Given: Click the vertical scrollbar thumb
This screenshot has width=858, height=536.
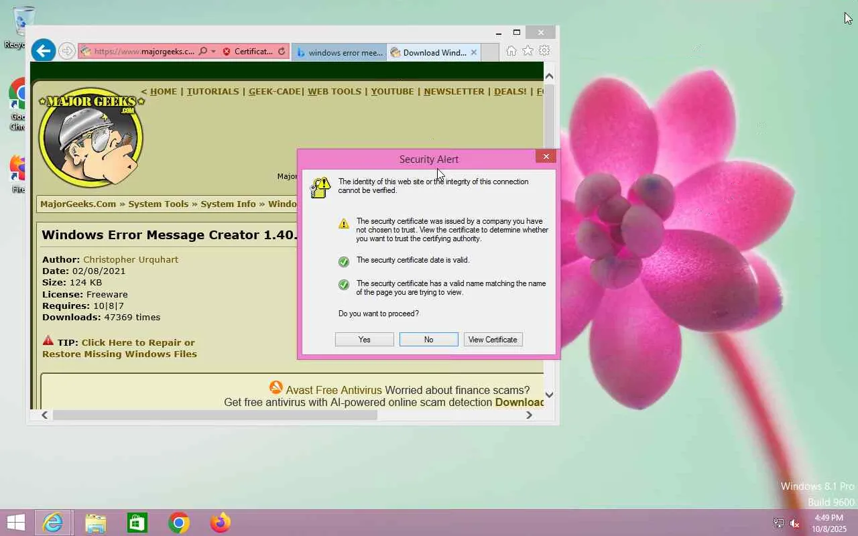Looking at the screenshot, I should pos(549,115).
